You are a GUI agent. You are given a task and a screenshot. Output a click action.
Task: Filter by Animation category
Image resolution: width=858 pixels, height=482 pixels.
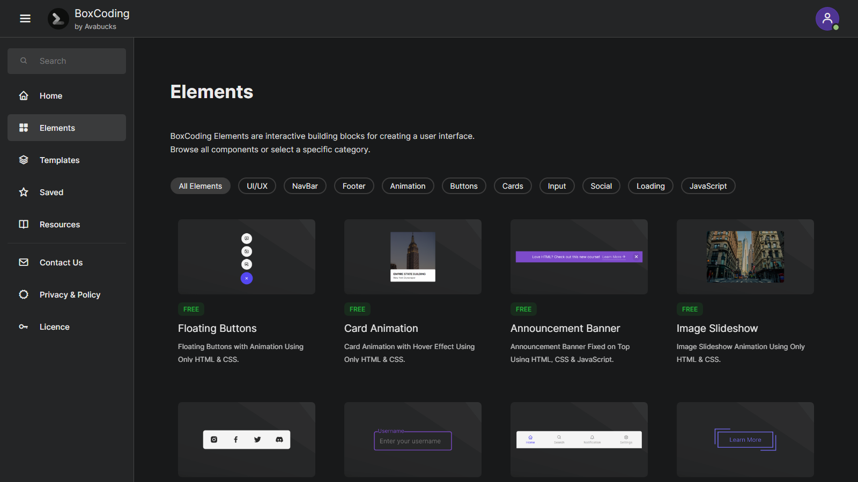click(x=408, y=186)
